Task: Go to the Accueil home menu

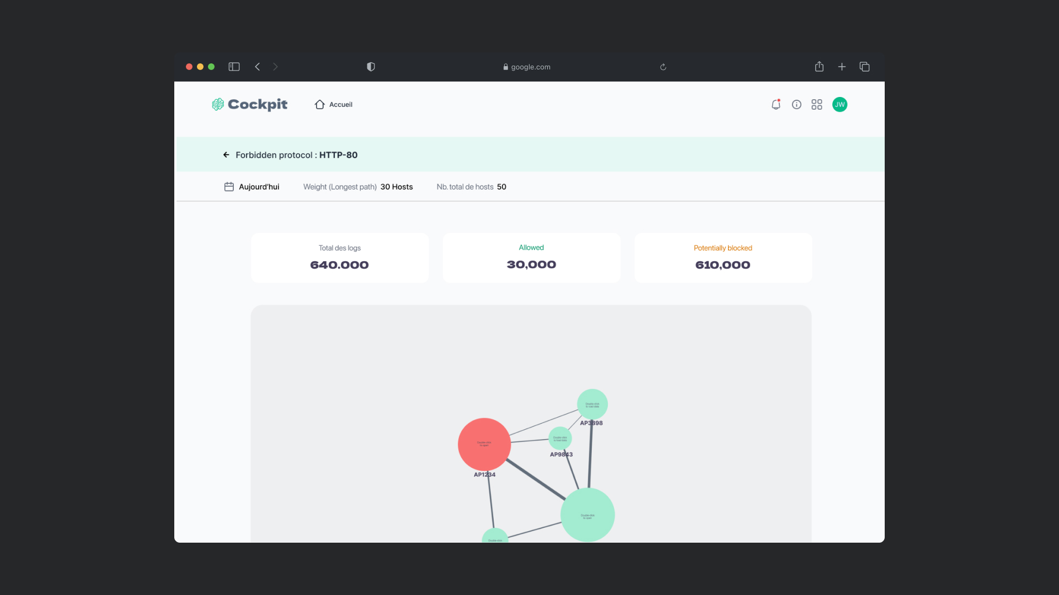Action: (x=334, y=105)
